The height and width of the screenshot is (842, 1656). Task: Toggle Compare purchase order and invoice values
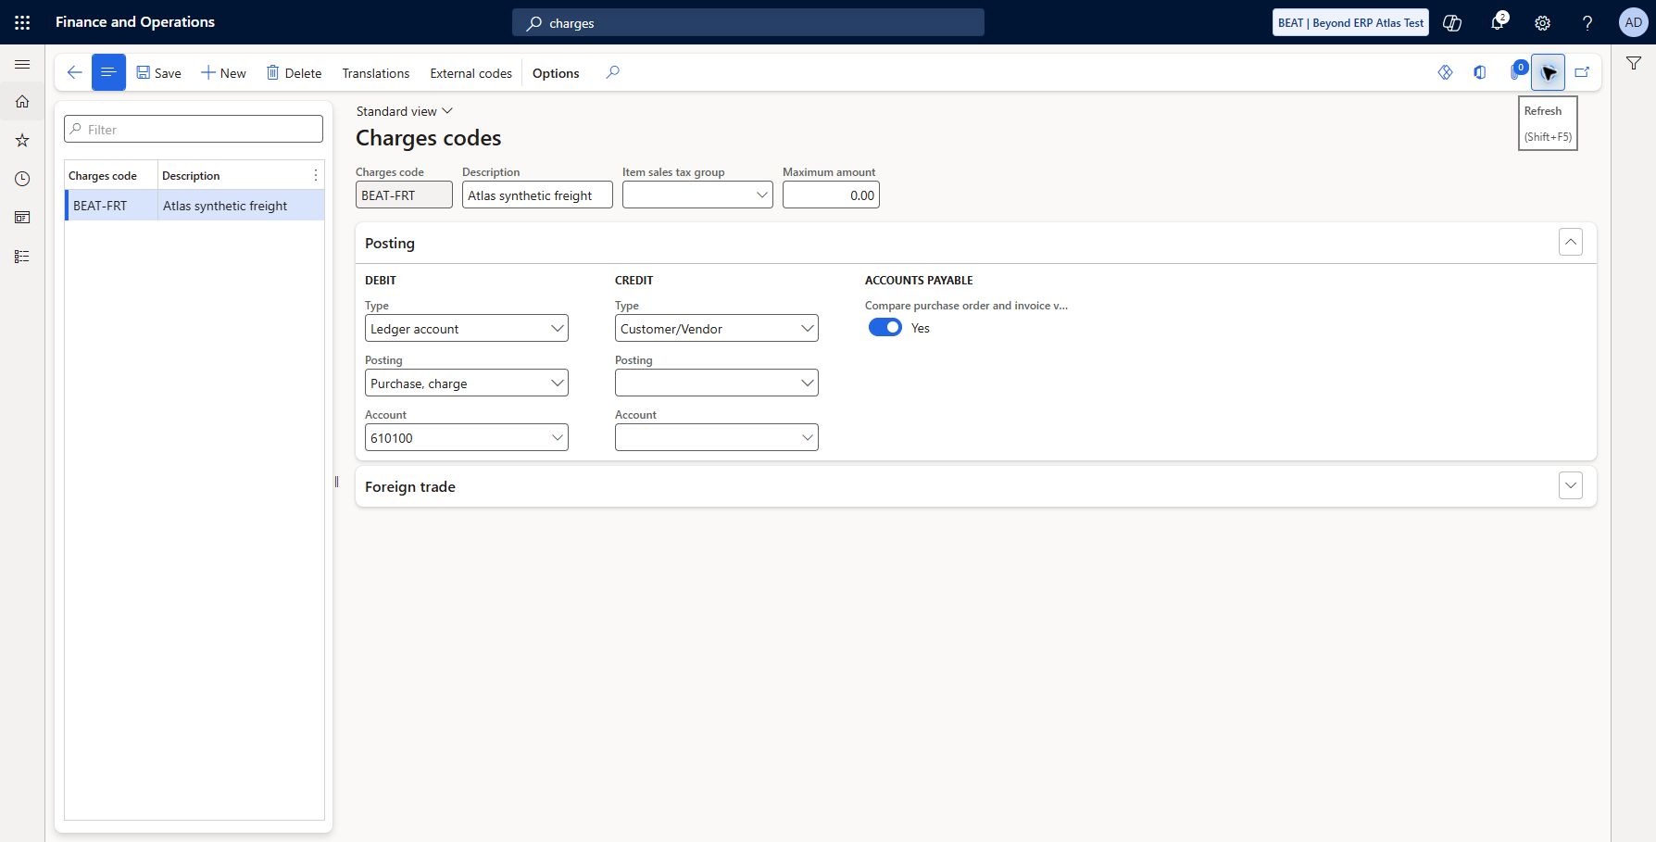(x=885, y=328)
